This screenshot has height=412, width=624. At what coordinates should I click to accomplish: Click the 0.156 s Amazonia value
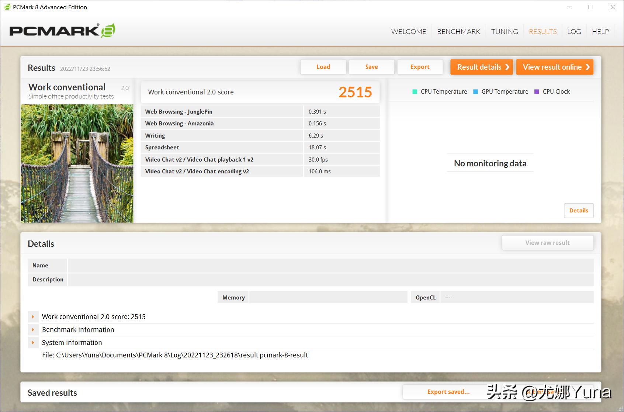tap(317, 123)
